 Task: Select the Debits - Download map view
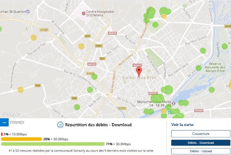coord(201,143)
